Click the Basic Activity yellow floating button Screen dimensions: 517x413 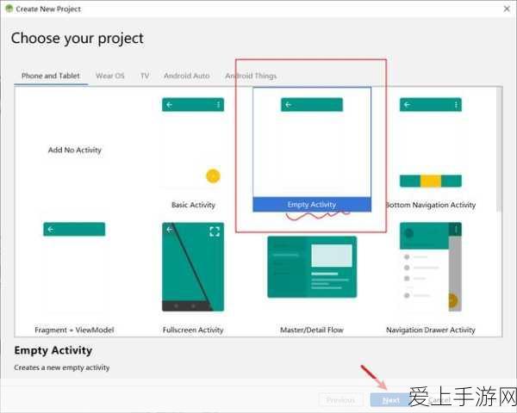tap(213, 176)
